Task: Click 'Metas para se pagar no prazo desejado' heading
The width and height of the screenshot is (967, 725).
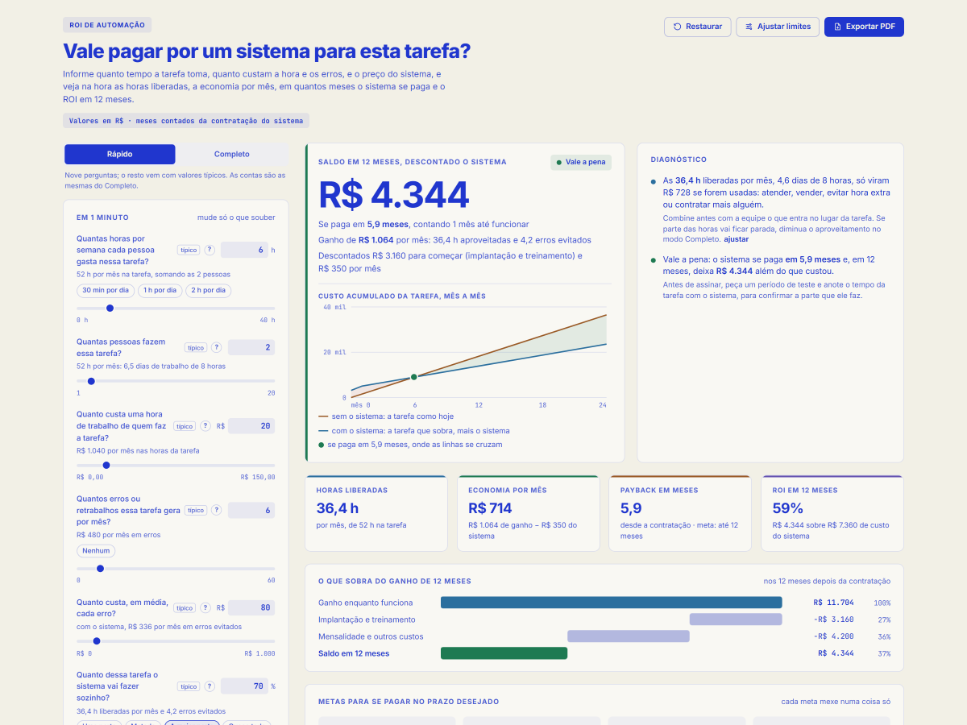Action: tap(409, 702)
